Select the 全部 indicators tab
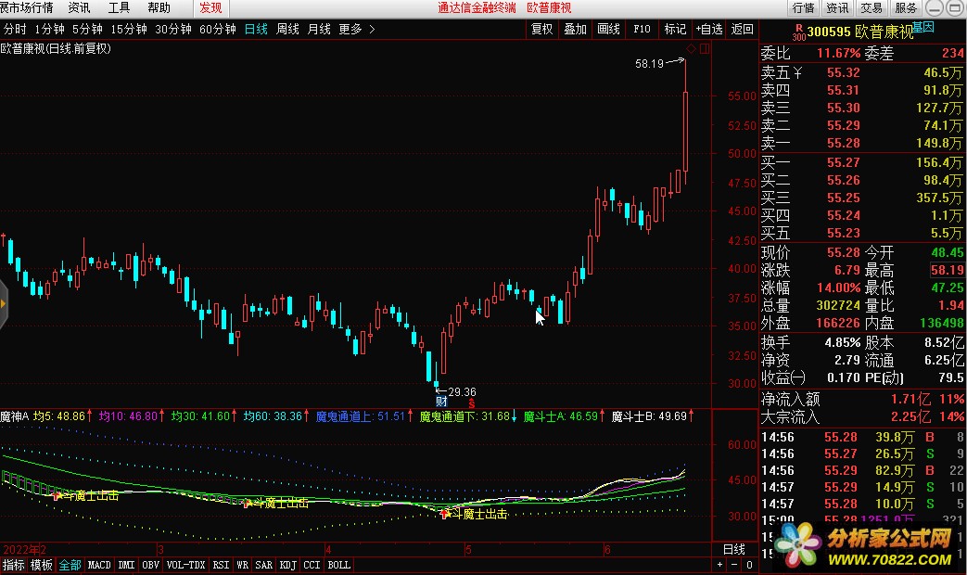The width and height of the screenshot is (967, 575). (70, 565)
